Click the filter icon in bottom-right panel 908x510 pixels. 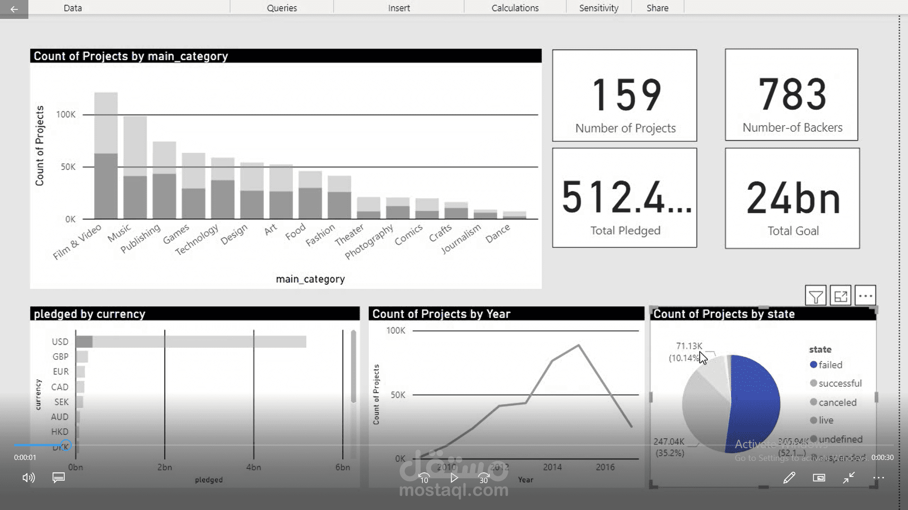click(x=816, y=295)
